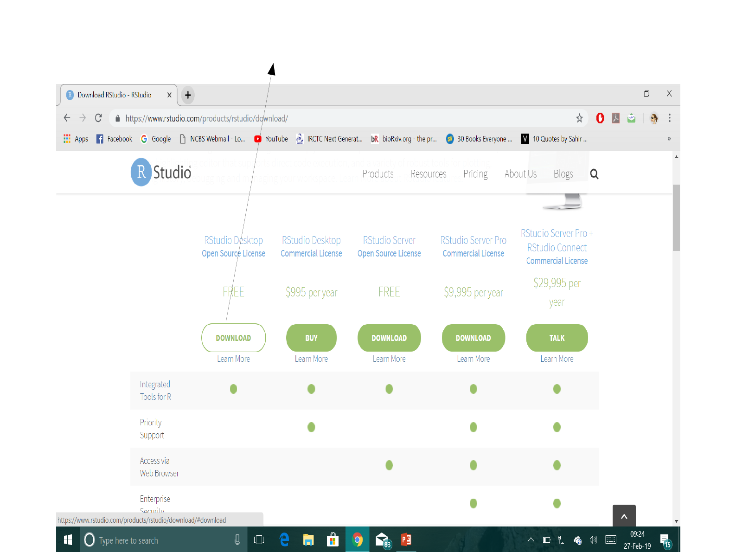Image resolution: width=736 pixels, height=552 pixels.
Task: Open the 30 Books Everyone bookmark
Action: click(479, 139)
